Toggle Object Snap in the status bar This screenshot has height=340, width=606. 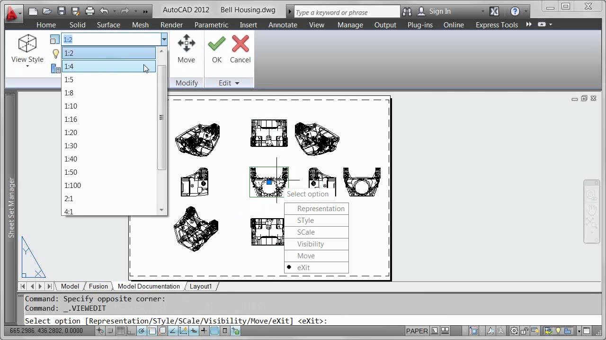[152, 331]
